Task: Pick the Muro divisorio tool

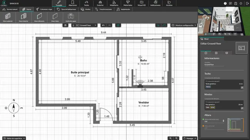Action: (x=39, y=18)
